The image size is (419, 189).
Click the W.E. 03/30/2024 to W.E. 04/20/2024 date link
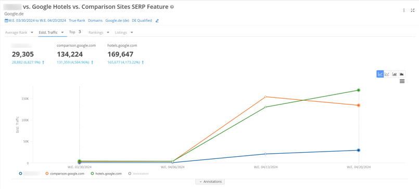37,21
